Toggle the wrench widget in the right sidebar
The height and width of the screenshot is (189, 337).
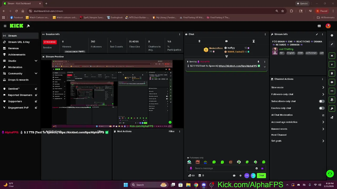332,109
